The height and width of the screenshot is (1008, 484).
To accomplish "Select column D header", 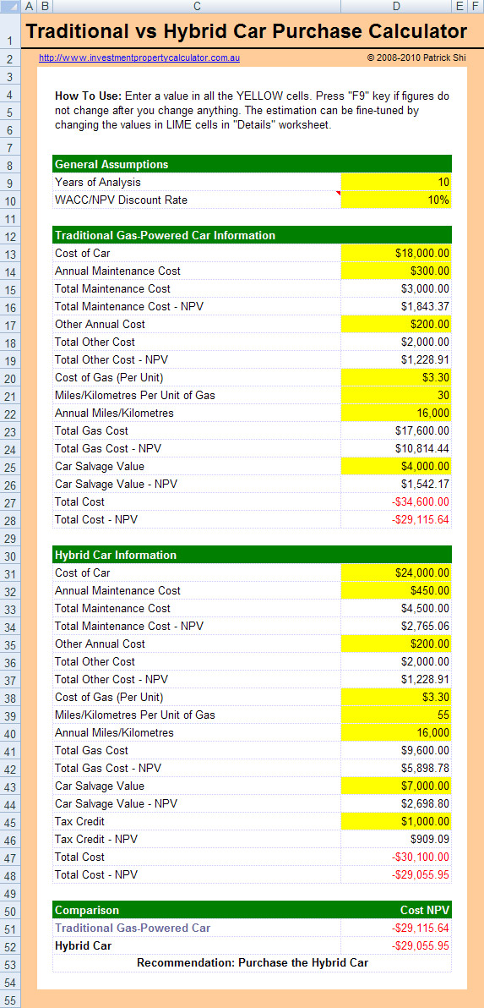I will coord(396,6).
